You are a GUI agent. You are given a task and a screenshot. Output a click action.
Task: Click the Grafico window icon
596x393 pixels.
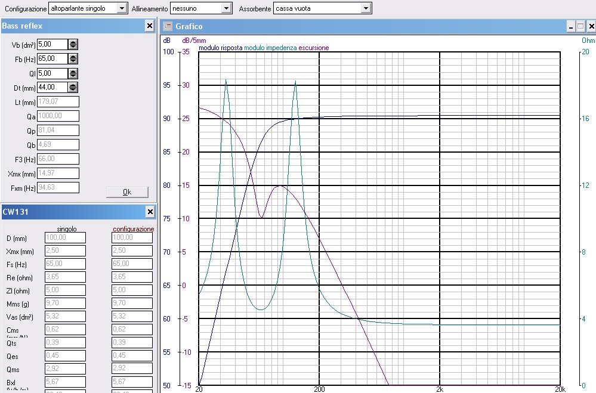point(168,26)
